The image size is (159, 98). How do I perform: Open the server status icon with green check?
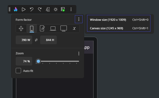pos(63,9)
